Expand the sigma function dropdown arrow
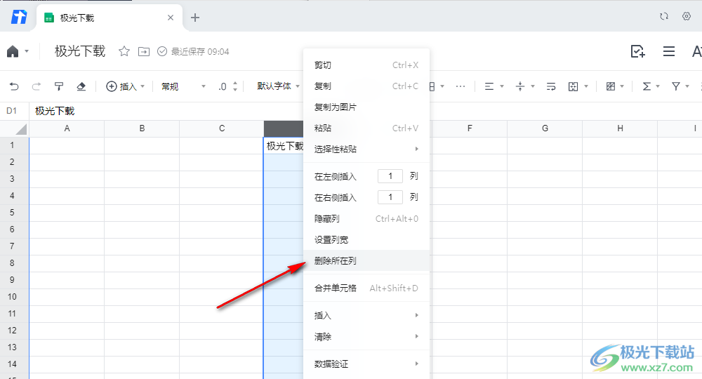 pyautogui.click(x=658, y=86)
